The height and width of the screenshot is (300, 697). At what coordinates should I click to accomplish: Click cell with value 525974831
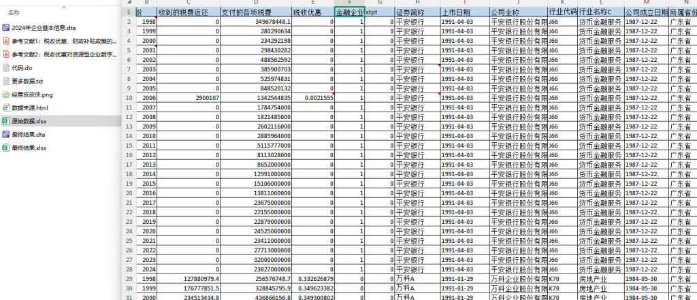point(256,79)
